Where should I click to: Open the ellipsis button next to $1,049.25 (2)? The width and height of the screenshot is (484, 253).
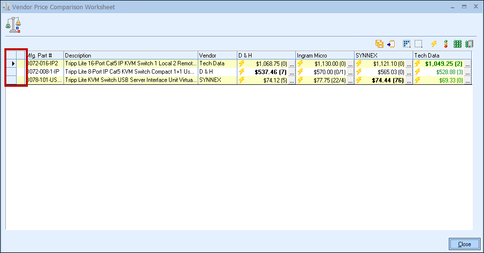[468, 64]
